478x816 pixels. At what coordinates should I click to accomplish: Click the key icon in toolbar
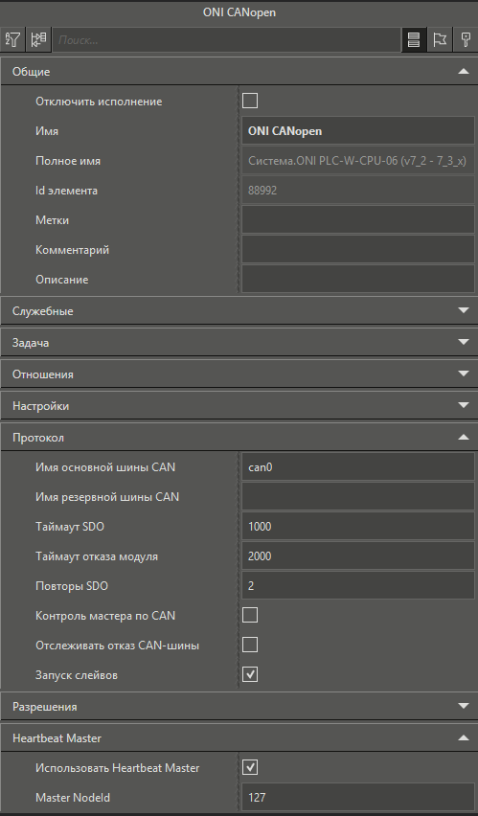click(465, 39)
